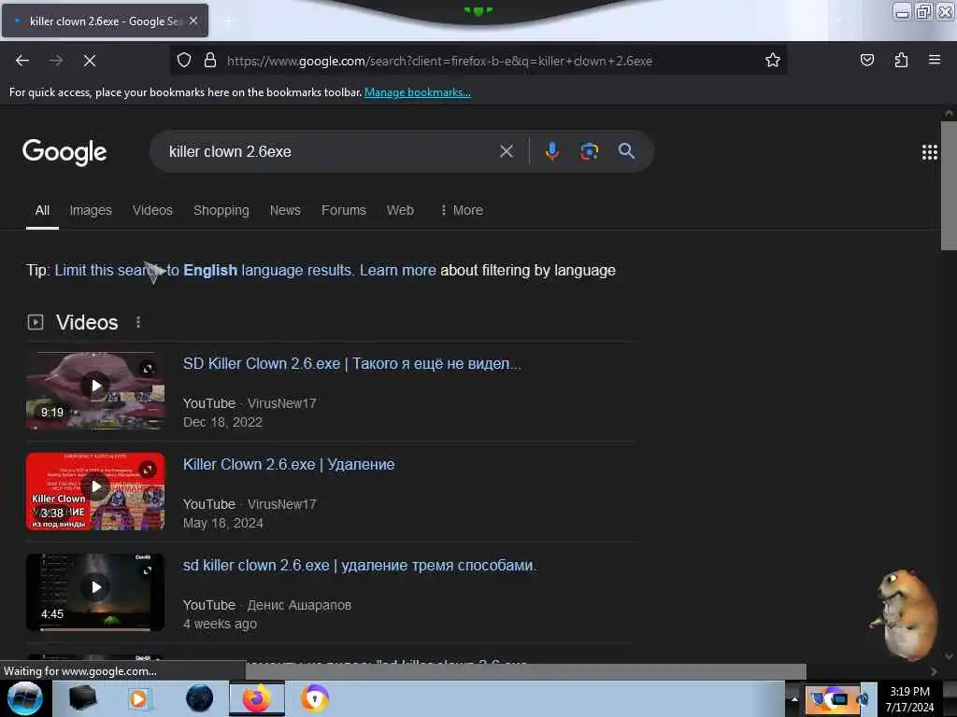Screen dimensions: 957x717
Task: Click the address bar URL
Action: click(x=439, y=61)
